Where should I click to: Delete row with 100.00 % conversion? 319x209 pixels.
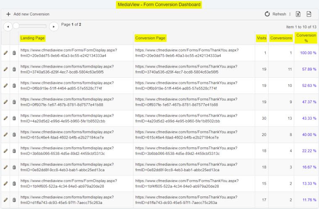click(14, 53)
